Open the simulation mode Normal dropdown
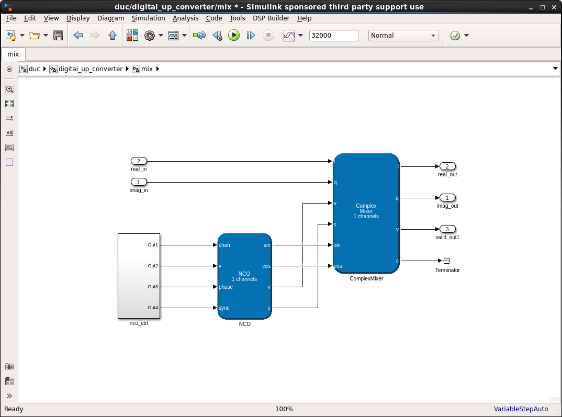This screenshot has height=417, width=562. pos(403,36)
